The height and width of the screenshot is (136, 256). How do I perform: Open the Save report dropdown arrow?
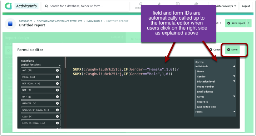pyautogui.click(x=248, y=23)
